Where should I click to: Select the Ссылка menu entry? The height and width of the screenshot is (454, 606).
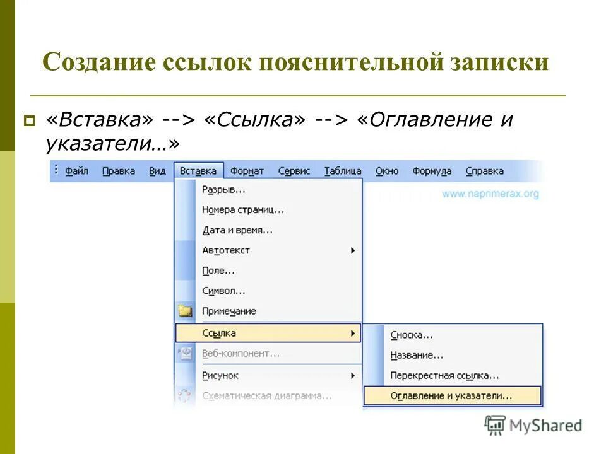268,333
